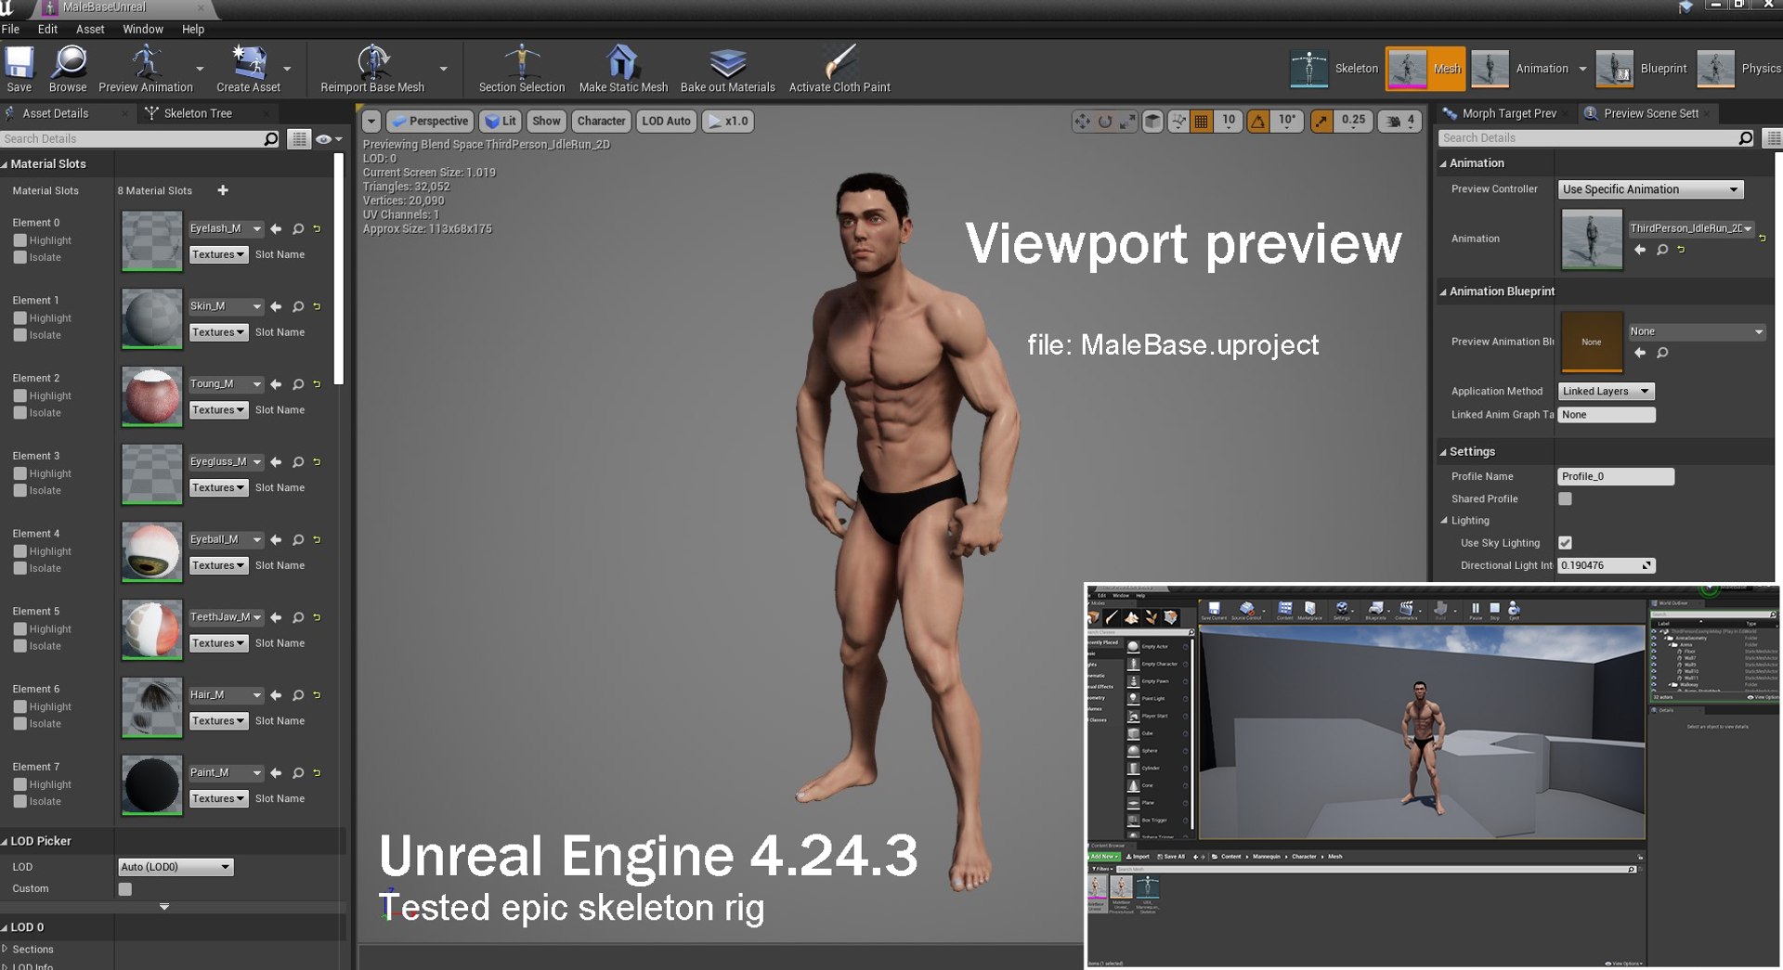This screenshot has height=970, width=1783.
Task: Open Asset Details list view options icon
Action: click(x=299, y=139)
